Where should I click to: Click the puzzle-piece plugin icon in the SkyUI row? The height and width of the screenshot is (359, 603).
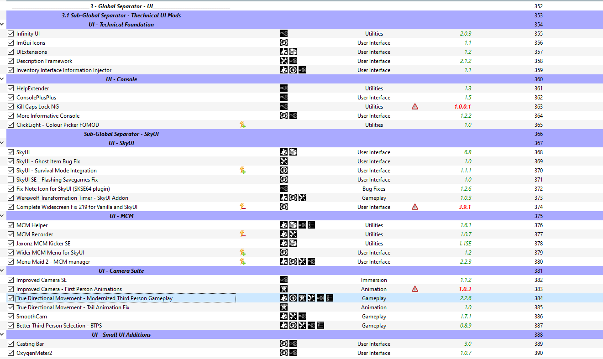click(x=284, y=152)
